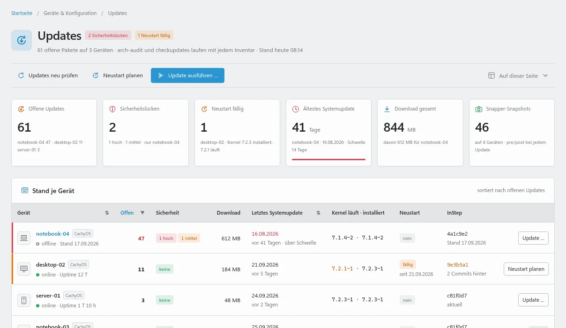Click desktop-02 device name
The height and width of the screenshot is (328, 566).
pyautogui.click(x=51, y=264)
